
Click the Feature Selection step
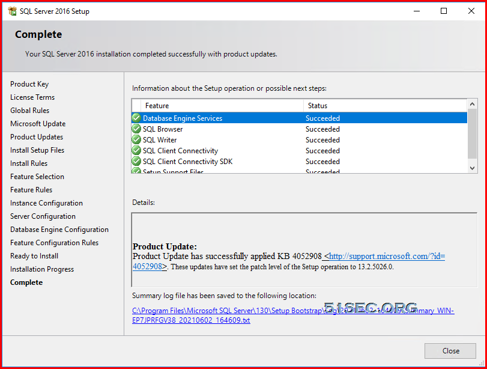[37, 177]
